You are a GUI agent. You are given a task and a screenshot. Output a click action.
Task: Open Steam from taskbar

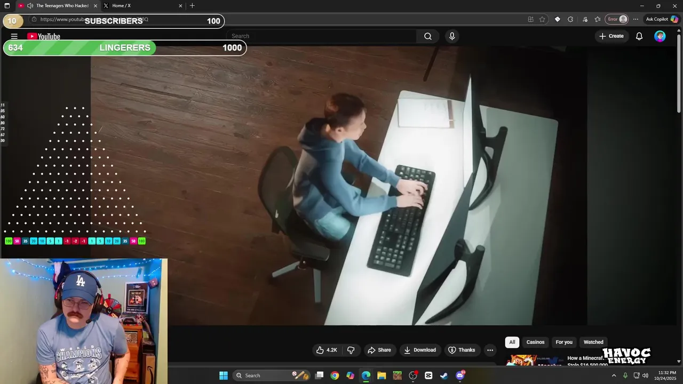pos(444,375)
